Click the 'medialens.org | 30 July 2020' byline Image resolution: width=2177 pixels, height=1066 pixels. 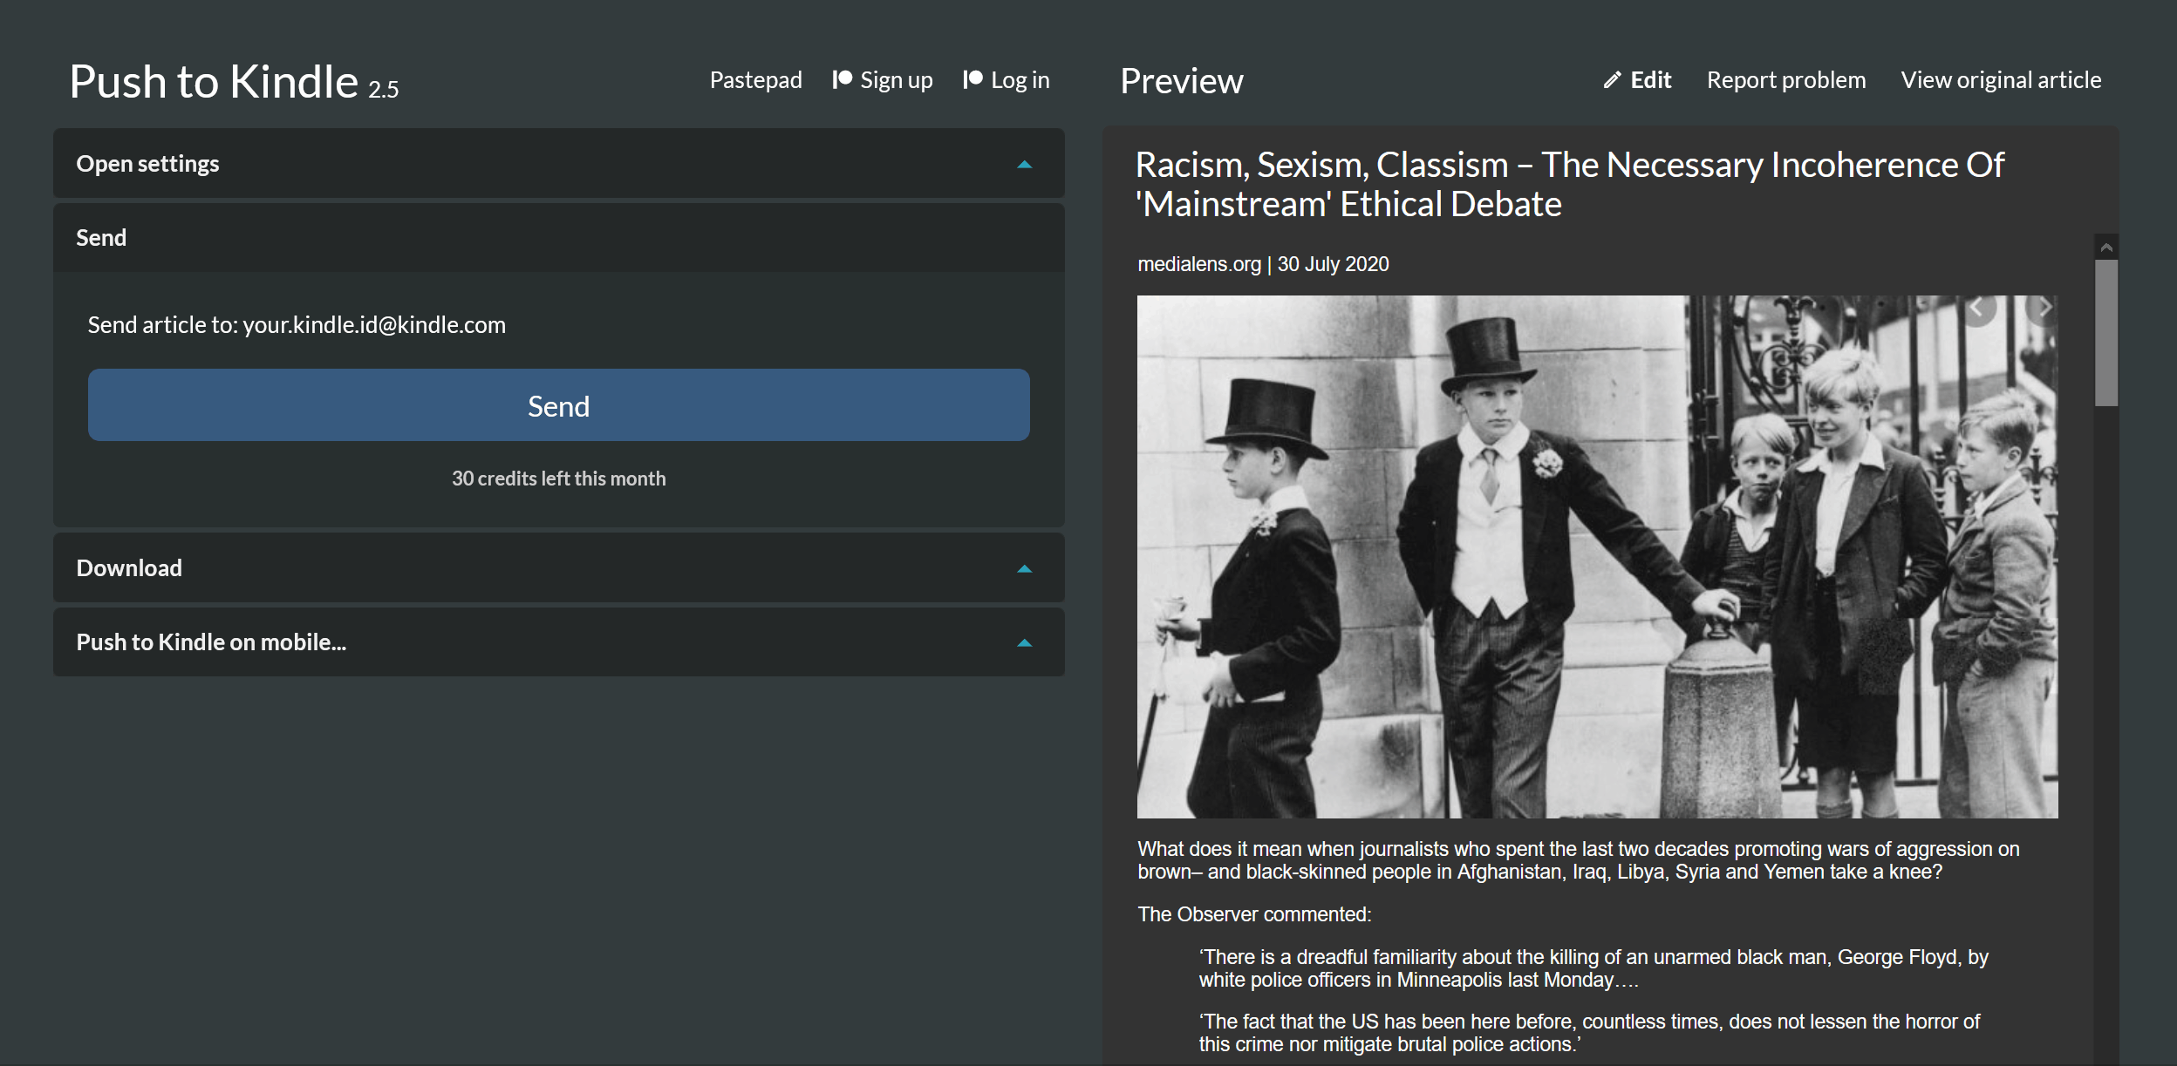tap(1263, 264)
